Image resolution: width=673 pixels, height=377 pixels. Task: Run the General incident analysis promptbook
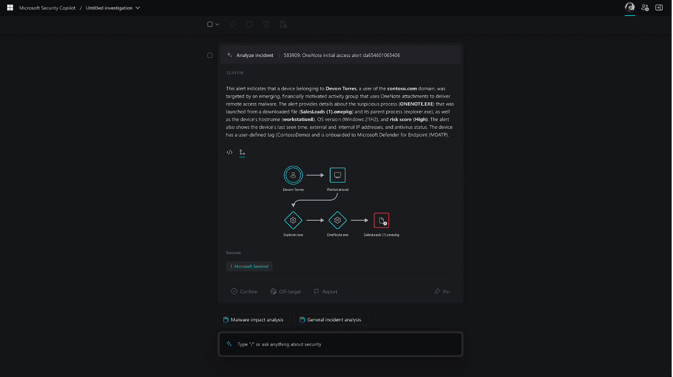click(x=331, y=320)
